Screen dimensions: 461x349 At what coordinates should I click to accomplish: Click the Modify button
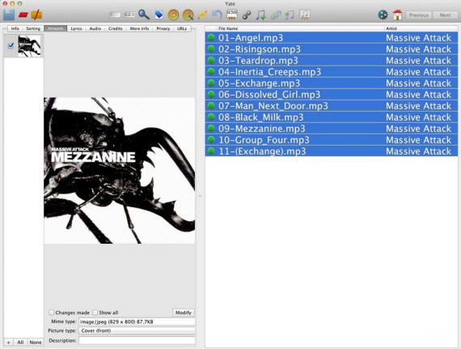pos(184,313)
